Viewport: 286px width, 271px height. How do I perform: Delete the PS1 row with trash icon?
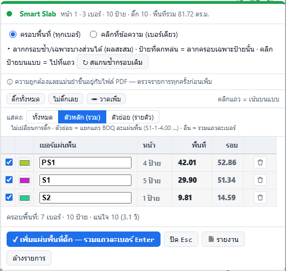tap(260, 162)
